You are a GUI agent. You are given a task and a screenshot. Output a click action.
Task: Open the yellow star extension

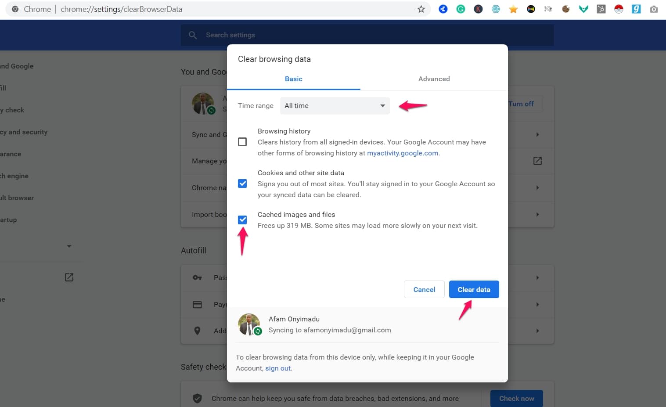click(513, 9)
